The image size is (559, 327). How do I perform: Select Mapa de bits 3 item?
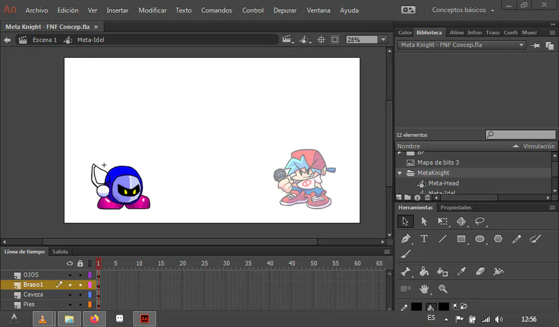[x=438, y=163]
